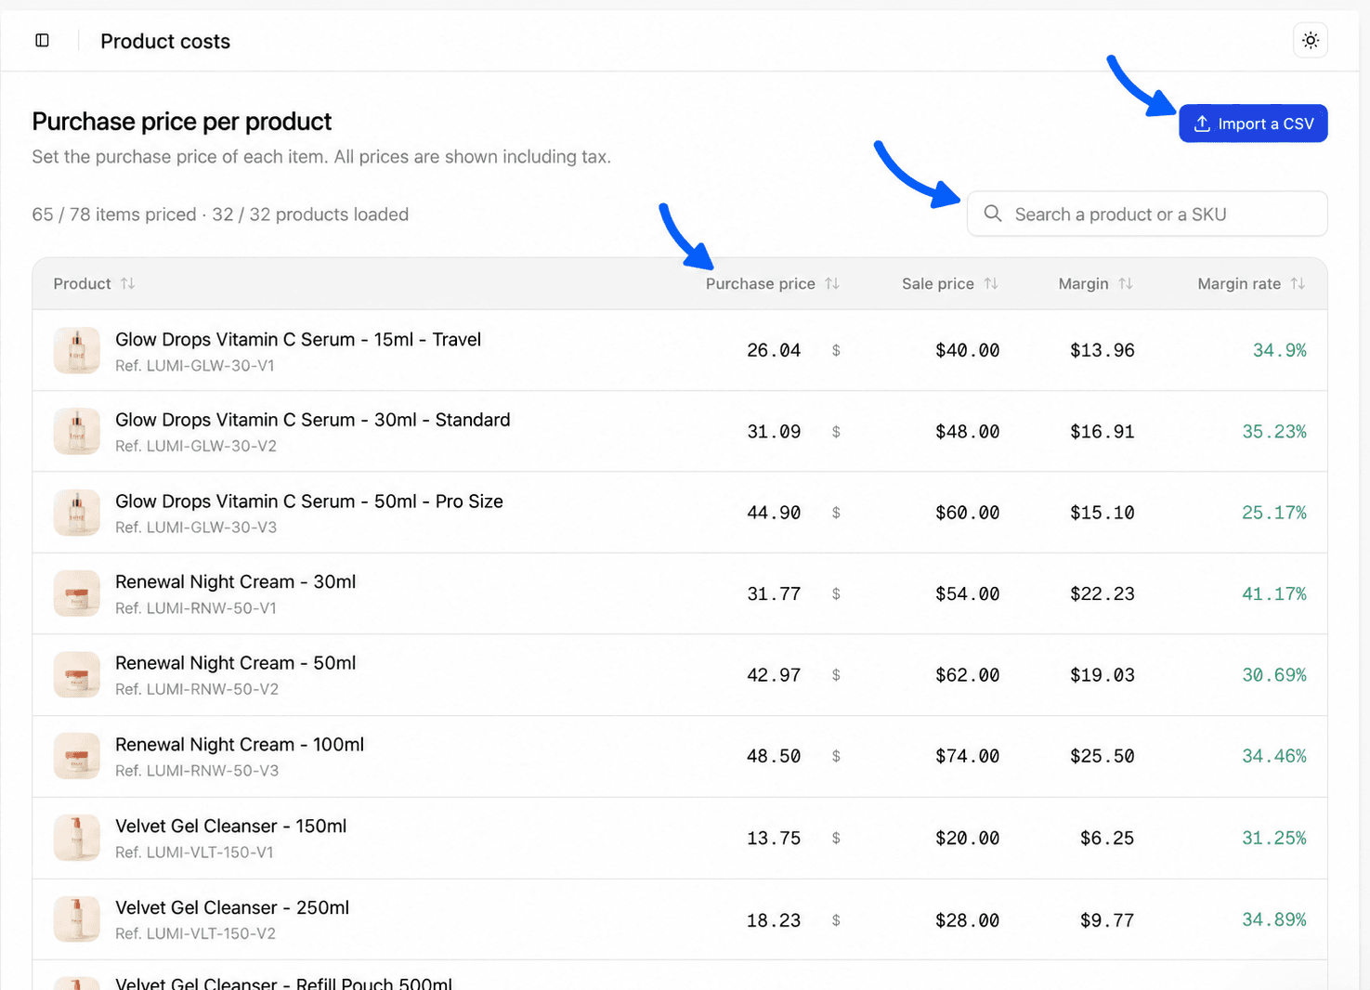1370x990 pixels.
Task: Click reference LUMI-GLW-30-V2 text
Action: pos(196,447)
